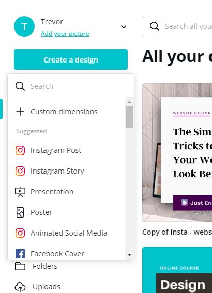
Task: Click the design type Search field
Action: pyautogui.click(x=71, y=86)
